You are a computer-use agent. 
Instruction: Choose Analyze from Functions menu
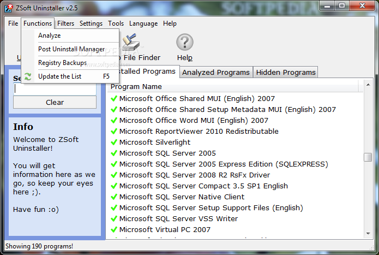coord(70,35)
